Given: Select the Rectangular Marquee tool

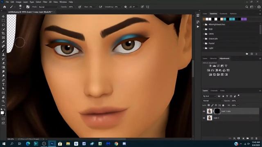Looking at the screenshot, I should pyautogui.click(x=3, y=21).
